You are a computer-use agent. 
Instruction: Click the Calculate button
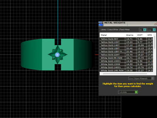pos(128,92)
